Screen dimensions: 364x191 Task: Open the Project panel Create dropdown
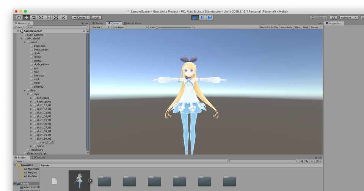pos(20,161)
